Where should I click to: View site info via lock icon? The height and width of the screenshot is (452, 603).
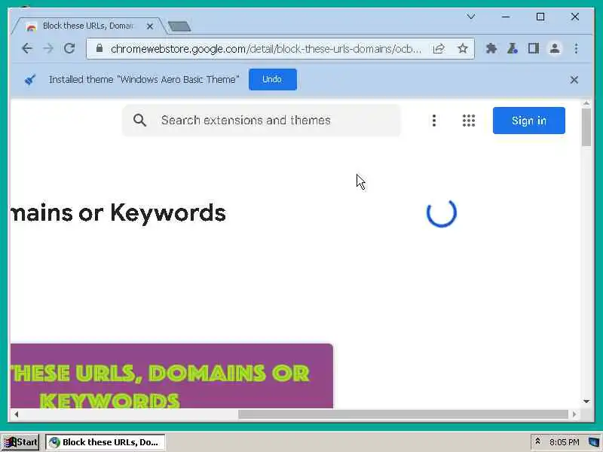pyautogui.click(x=99, y=48)
